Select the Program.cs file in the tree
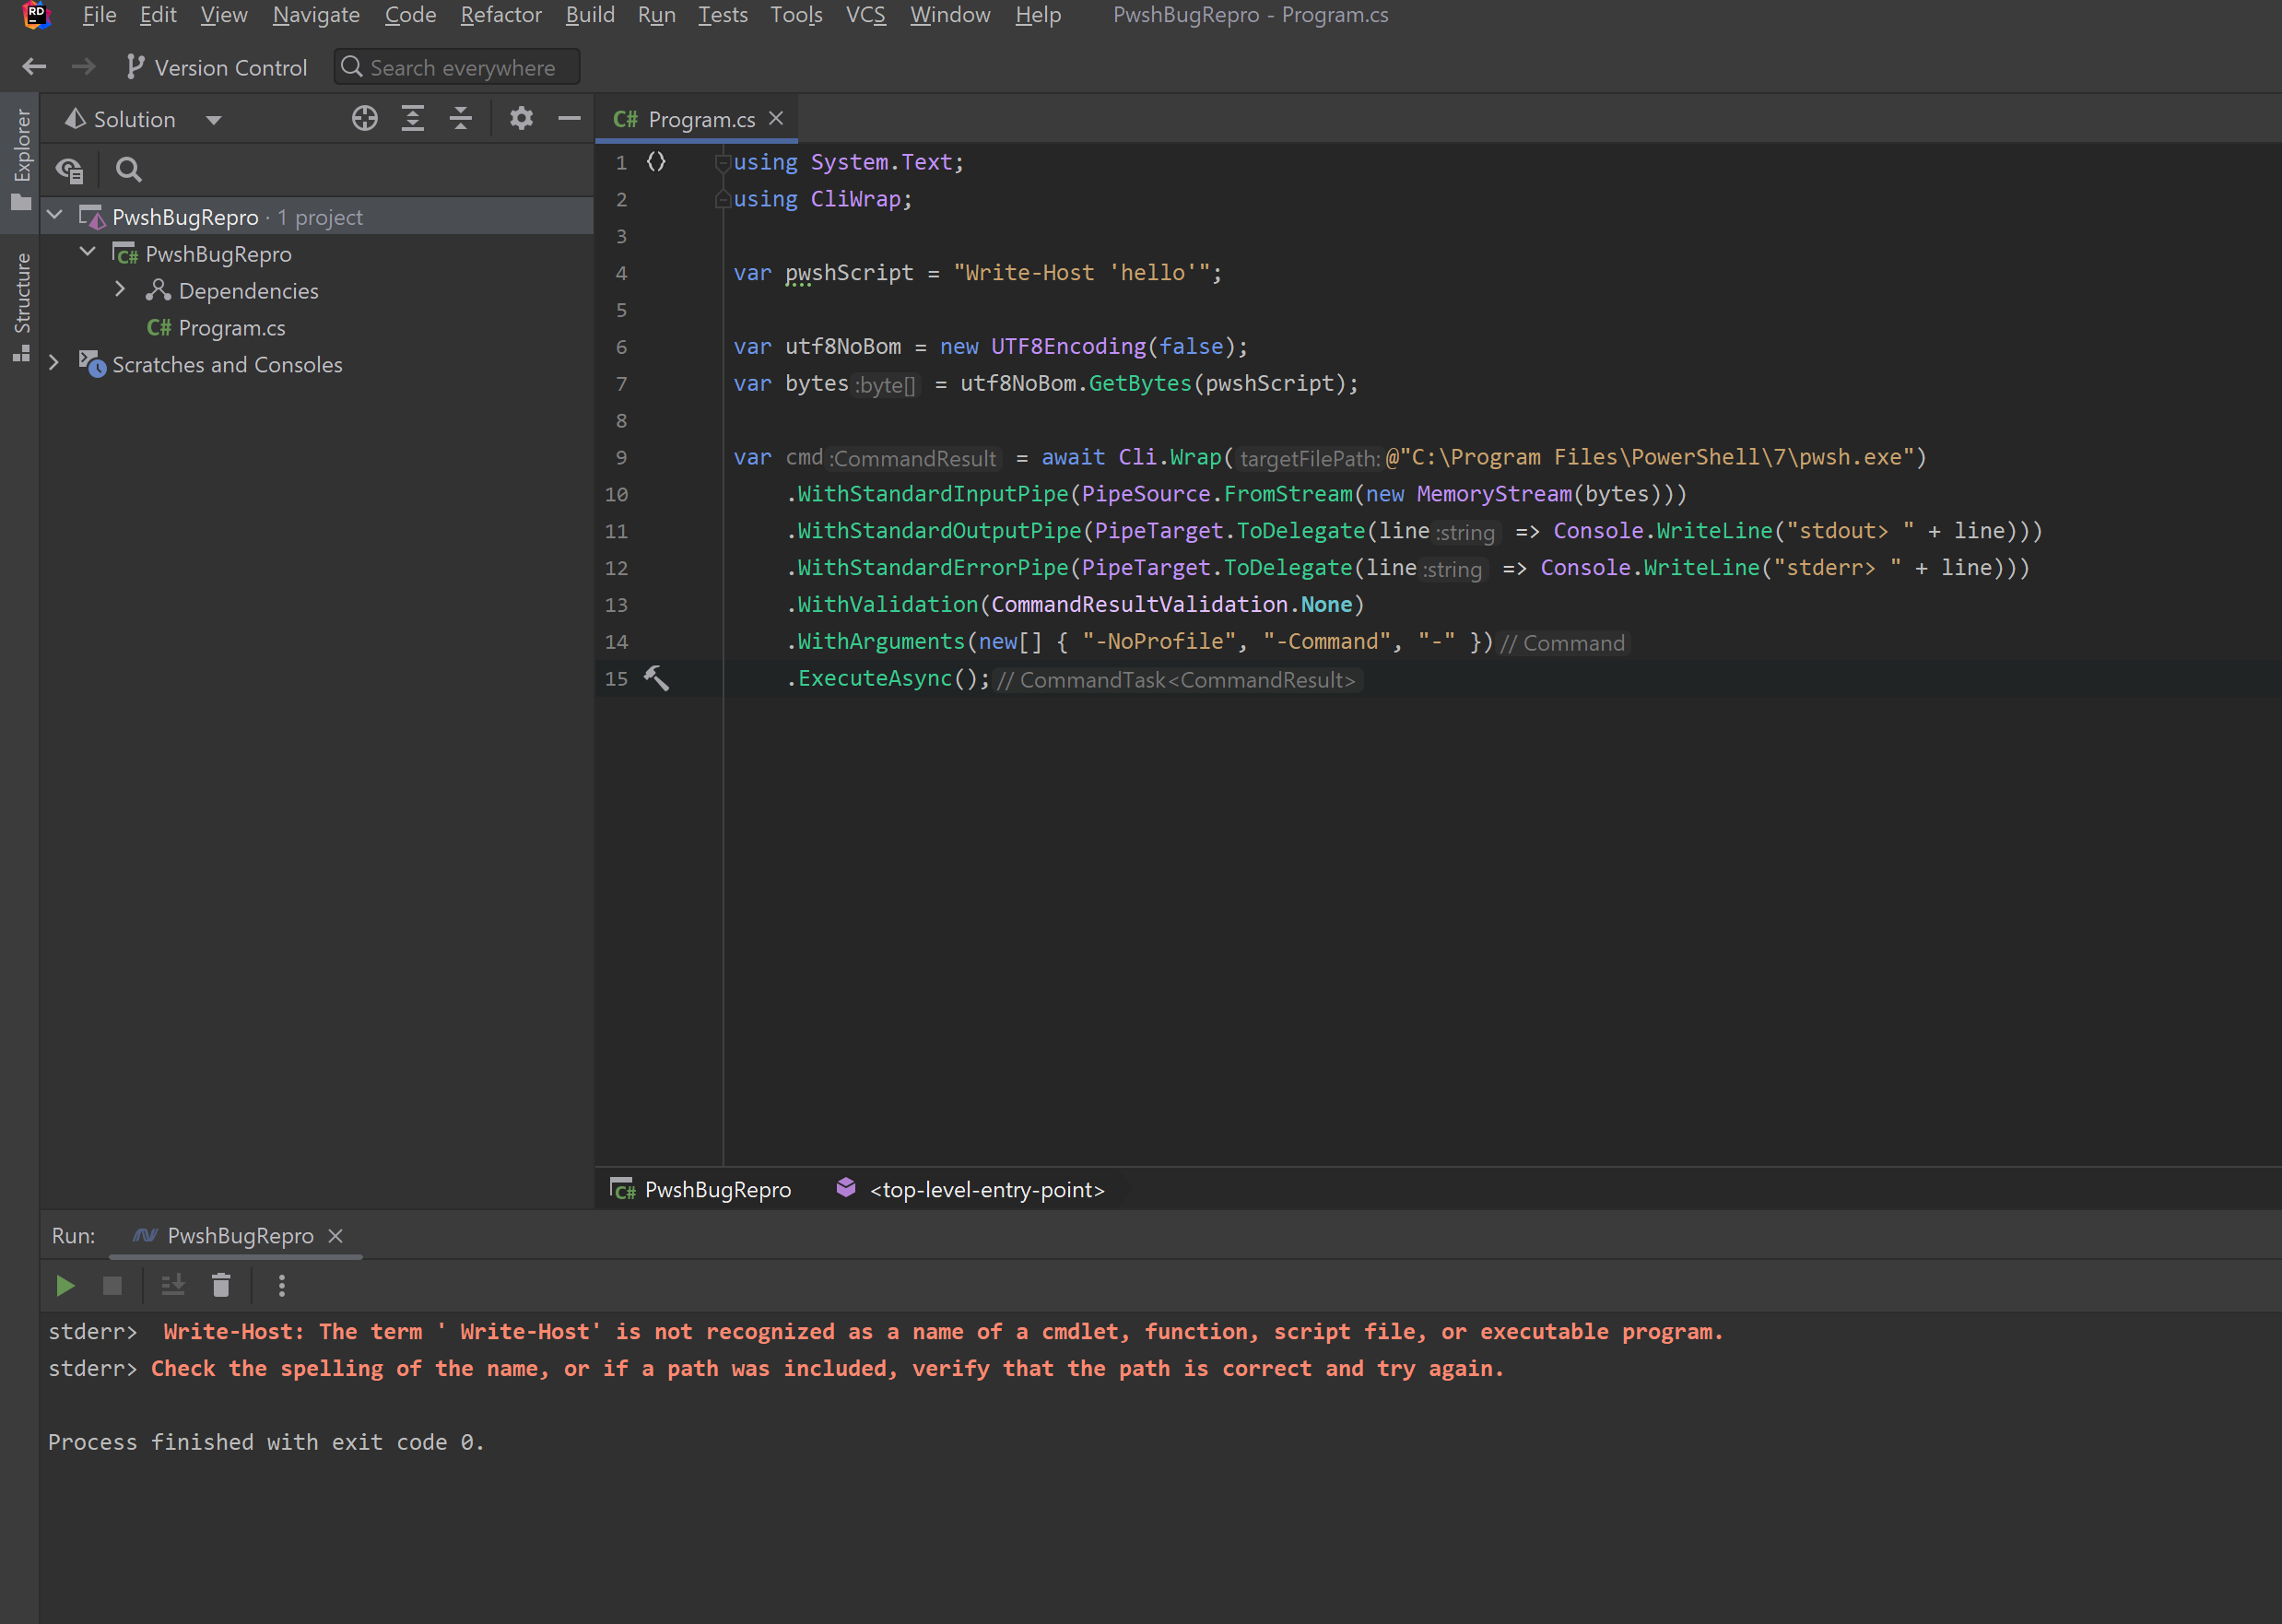The image size is (2282, 1624). click(231, 328)
